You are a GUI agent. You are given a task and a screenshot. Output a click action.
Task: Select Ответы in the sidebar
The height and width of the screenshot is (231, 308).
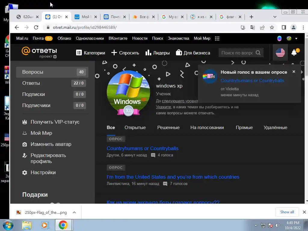pyautogui.click(x=52, y=83)
